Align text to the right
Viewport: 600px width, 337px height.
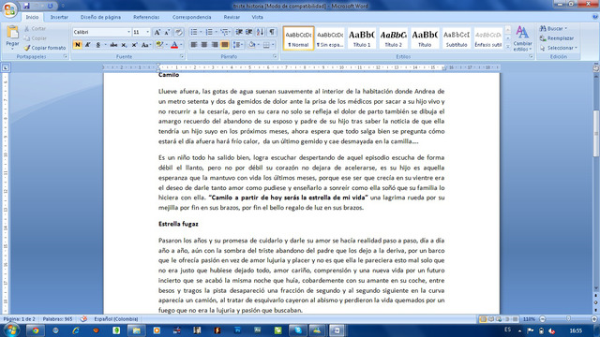215,45
